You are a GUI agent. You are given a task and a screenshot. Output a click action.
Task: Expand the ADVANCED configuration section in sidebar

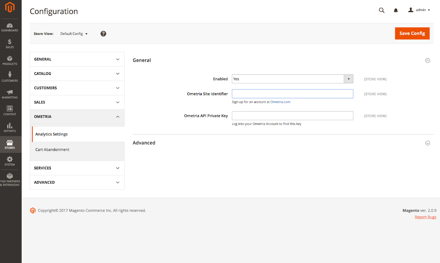click(x=77, y=182)
